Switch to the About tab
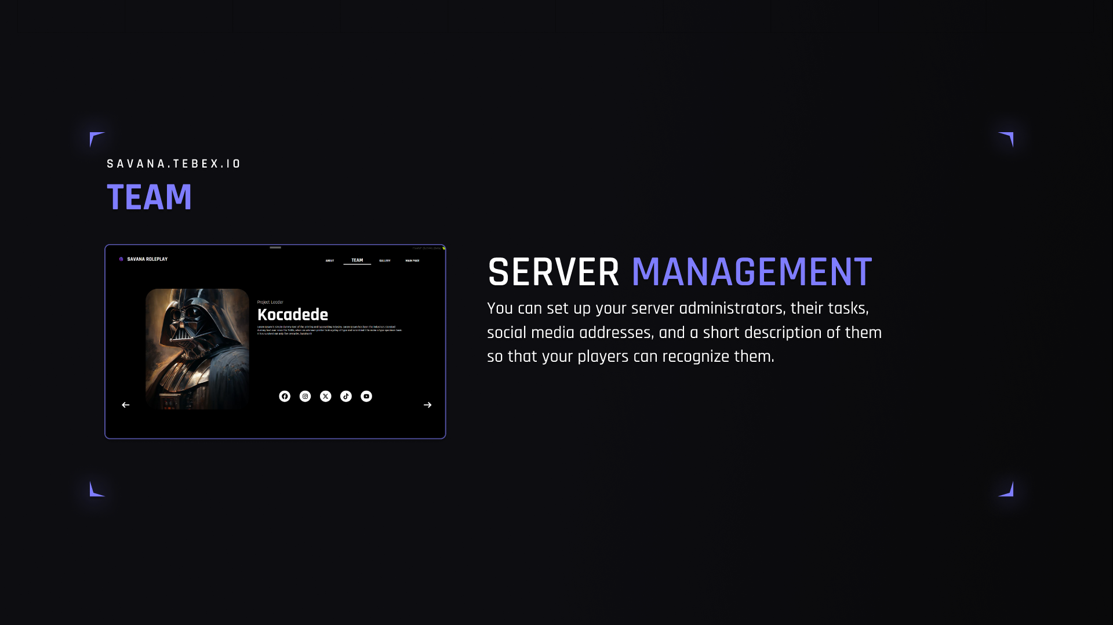The height and width of the screenshot is (625, 1113). (330, 261)
